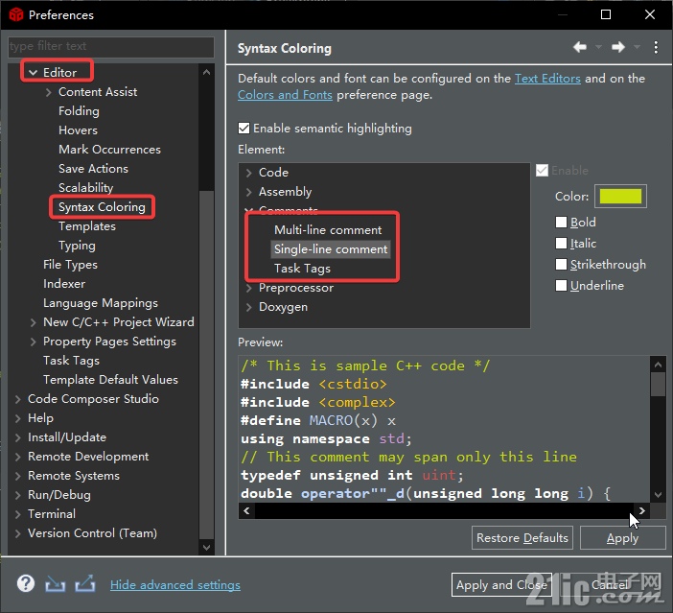Open Indexer preference page

(64, 284)
